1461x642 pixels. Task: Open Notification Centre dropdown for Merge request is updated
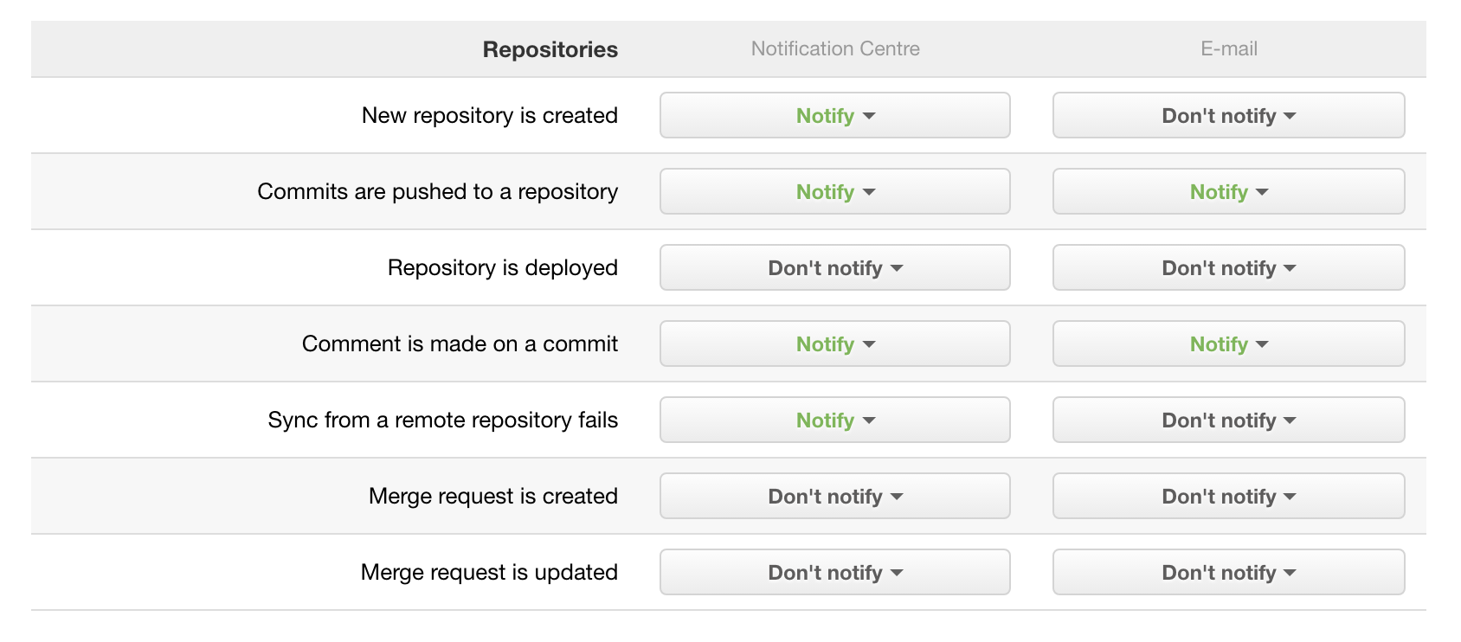click(834, 572)
